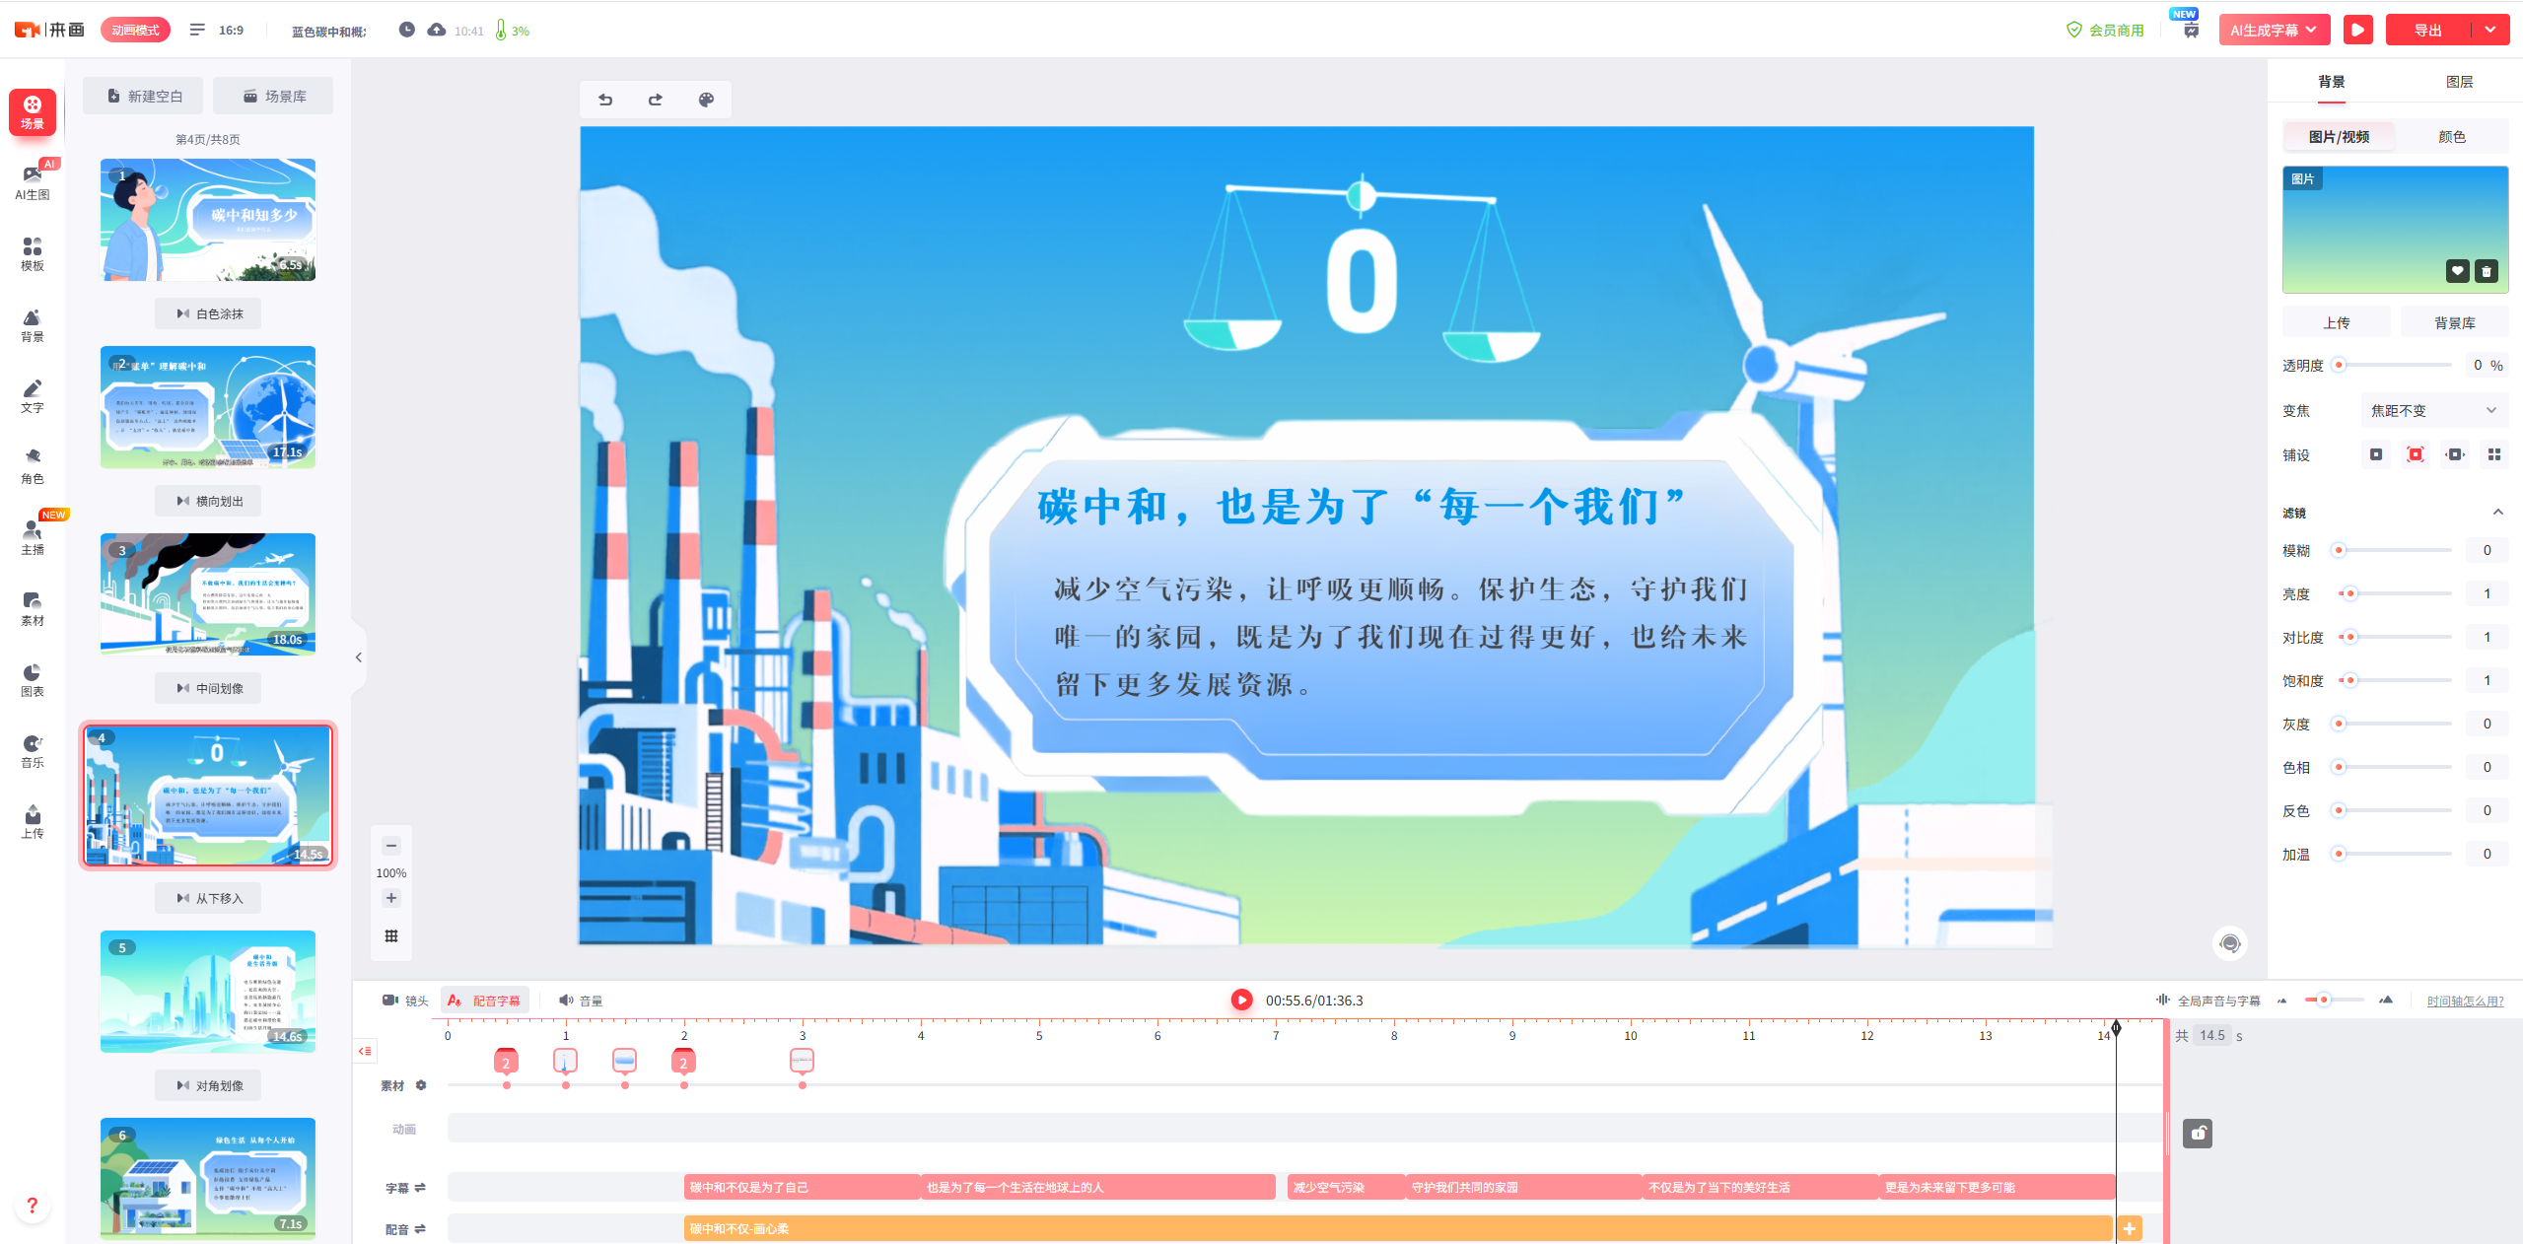
Task: Open the AI生图 sidebar tool
Action: pyautogui.click(x=33, y=181)
